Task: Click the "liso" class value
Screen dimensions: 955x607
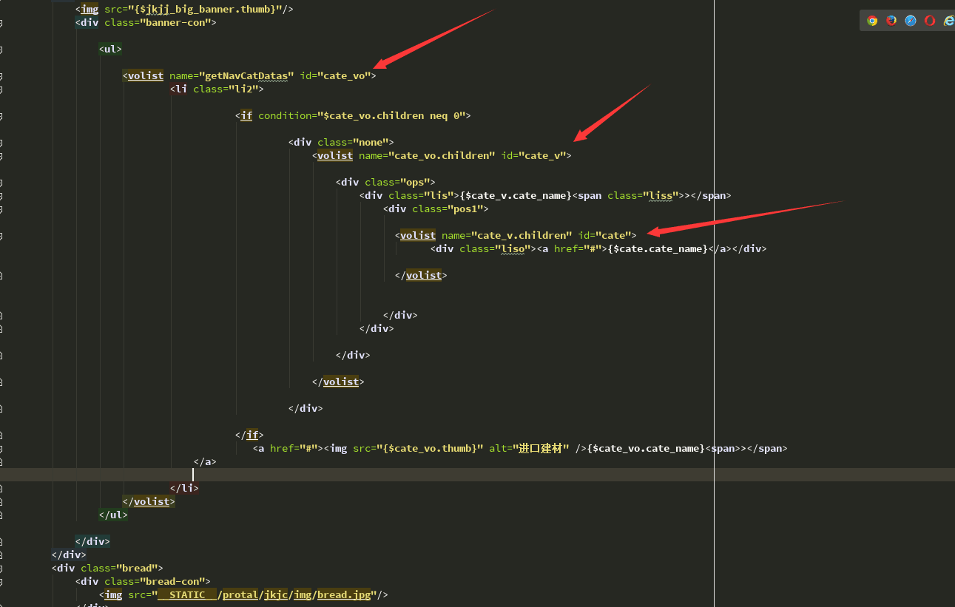Action: pyautogui.click(x=513, y=248)
